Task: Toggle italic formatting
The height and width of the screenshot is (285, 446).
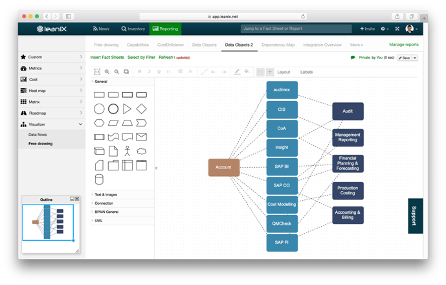Action: tap(149, 72)
